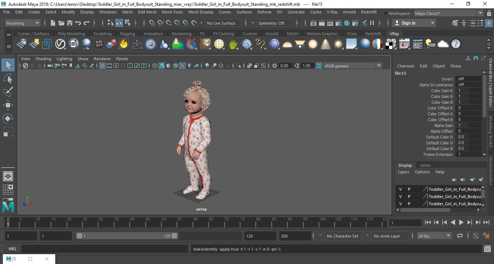Choose the Rotate tool in toolbox
Screen dimensions: 494x264
coord(8,119)
